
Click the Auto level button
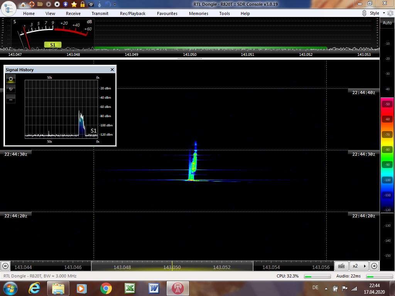click(387, 23)
